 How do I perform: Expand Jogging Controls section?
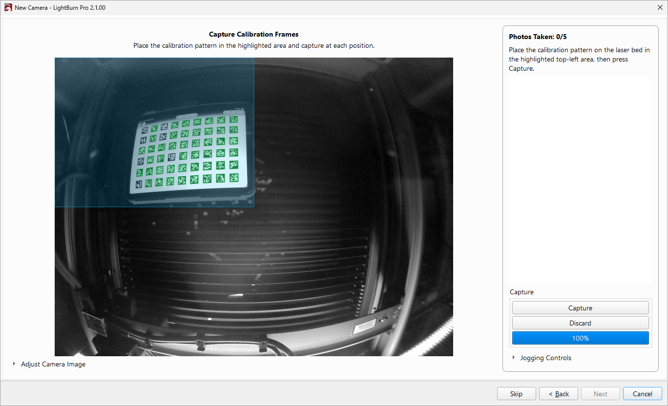541,358
